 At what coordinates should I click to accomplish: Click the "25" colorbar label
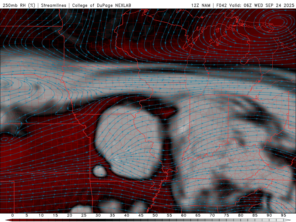click(x=84, y=215)
